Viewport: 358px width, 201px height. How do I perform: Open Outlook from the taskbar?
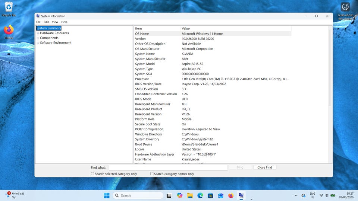point(220,195)
